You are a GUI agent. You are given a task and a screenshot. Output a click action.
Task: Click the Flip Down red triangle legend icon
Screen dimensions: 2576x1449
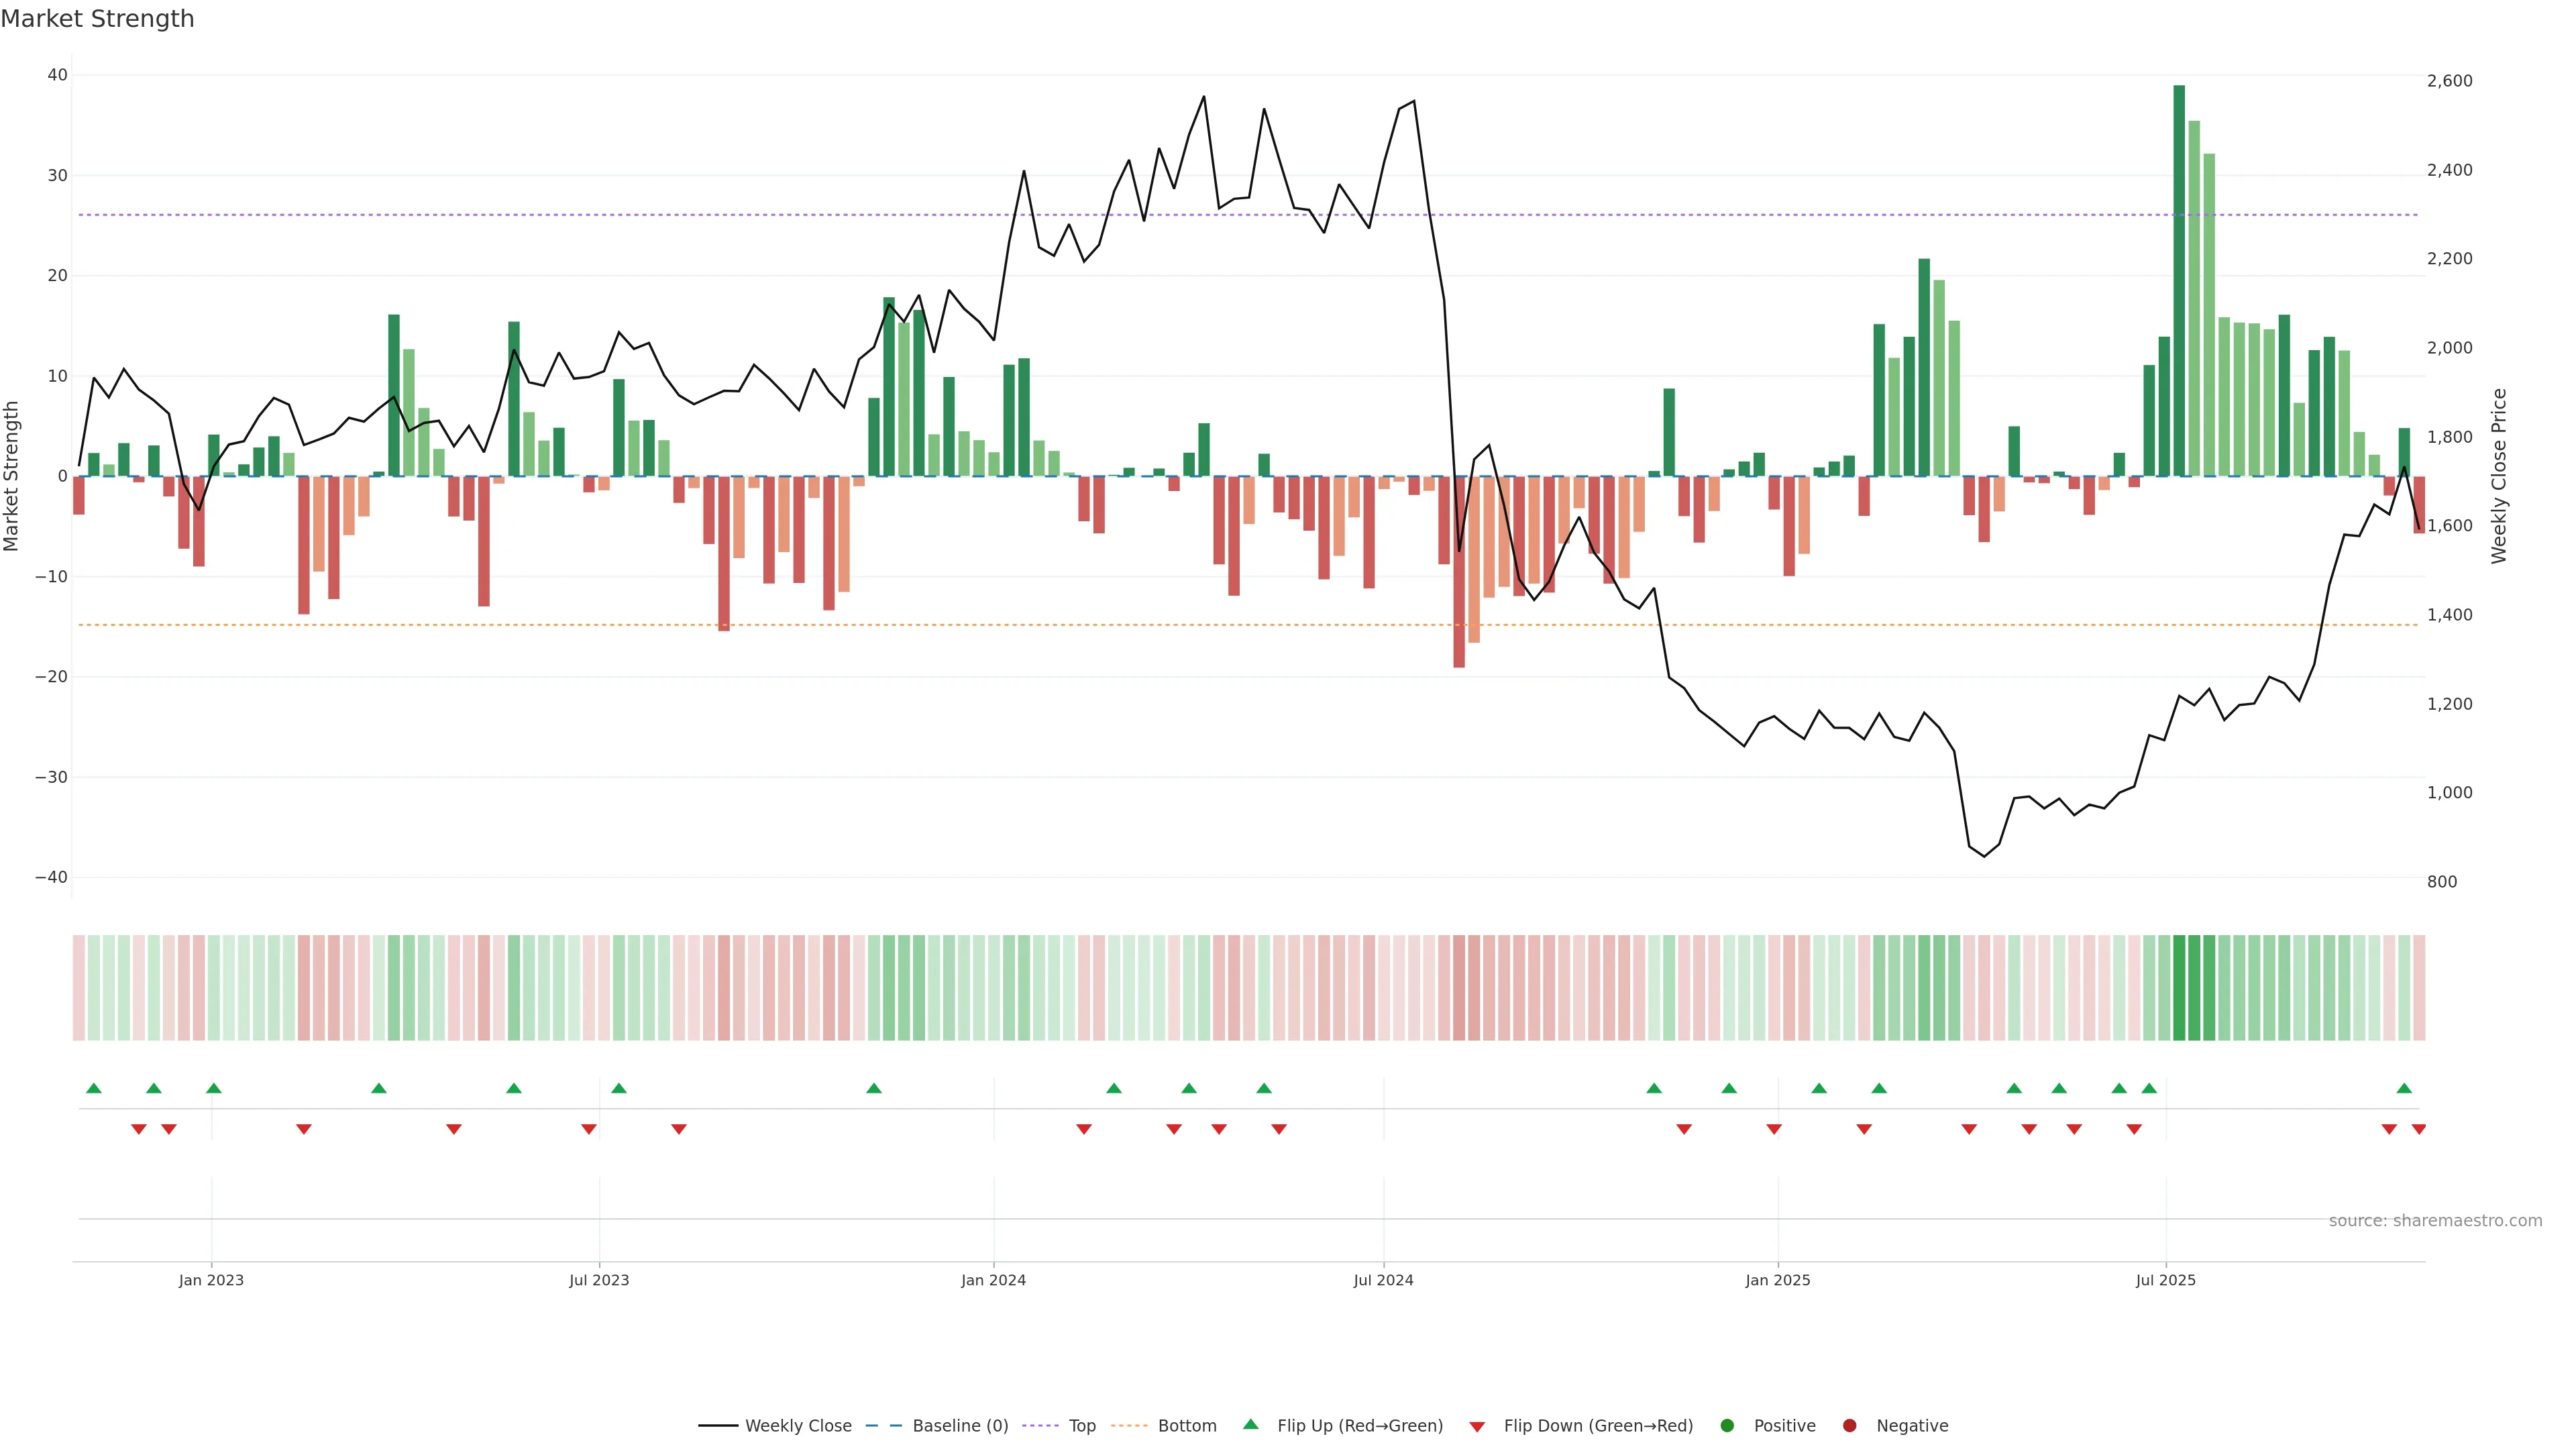tap(1476, 1427)
